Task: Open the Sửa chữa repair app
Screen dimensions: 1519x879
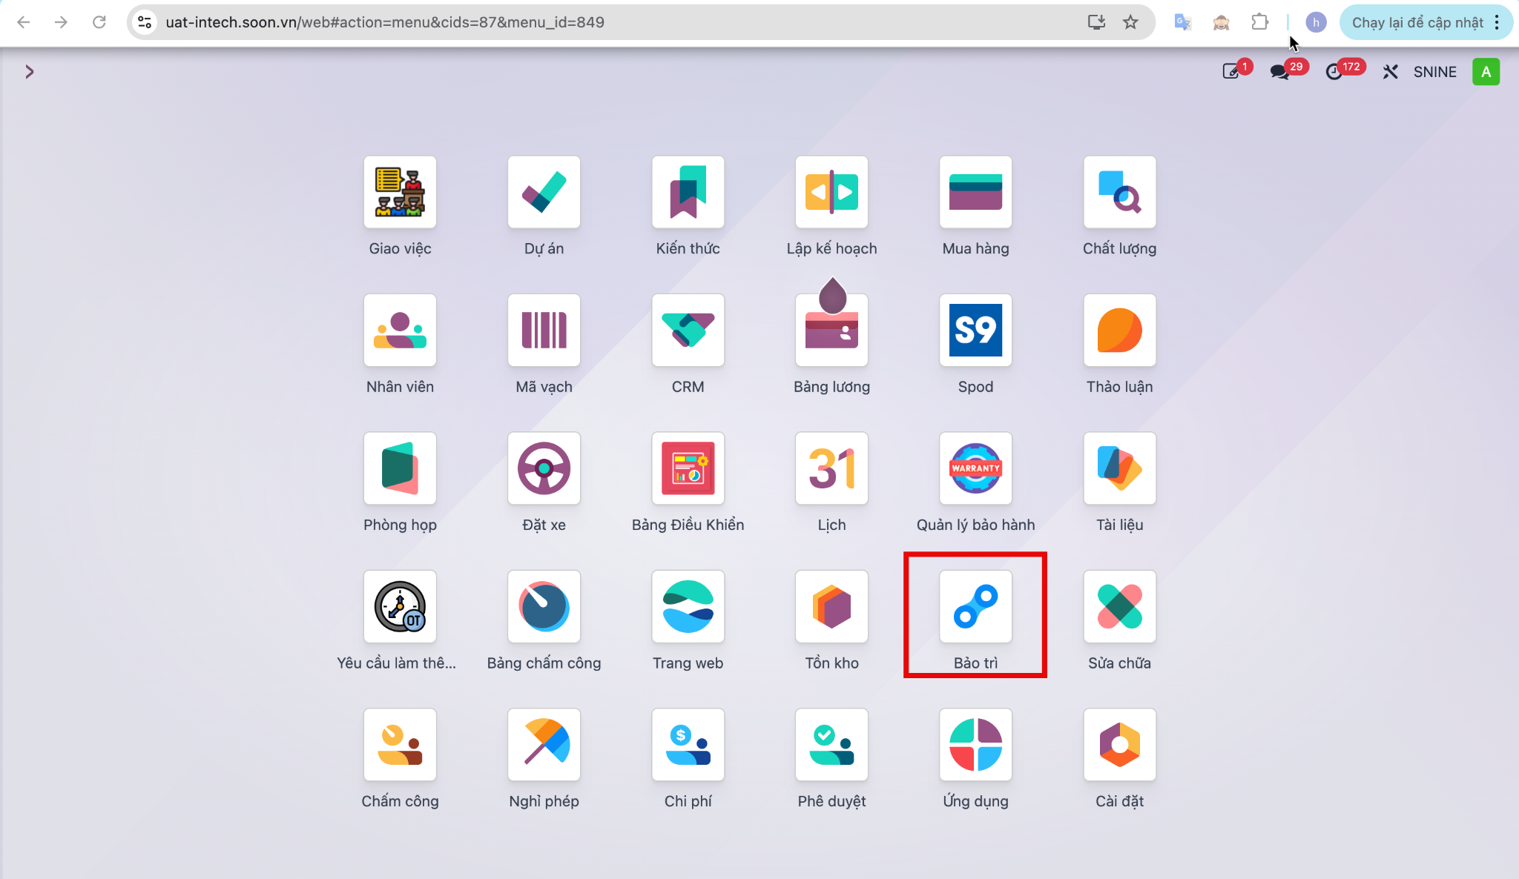Action: tap(1119, 606)
